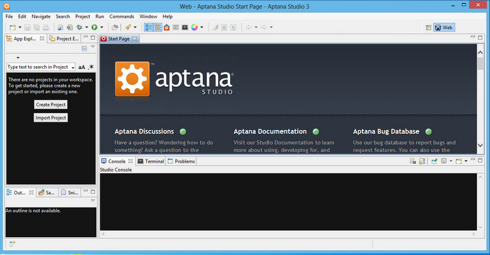Viewport: 490px width, 255px height.
Task: Open the Aptana Discussions link
Action: pos(144,131)
